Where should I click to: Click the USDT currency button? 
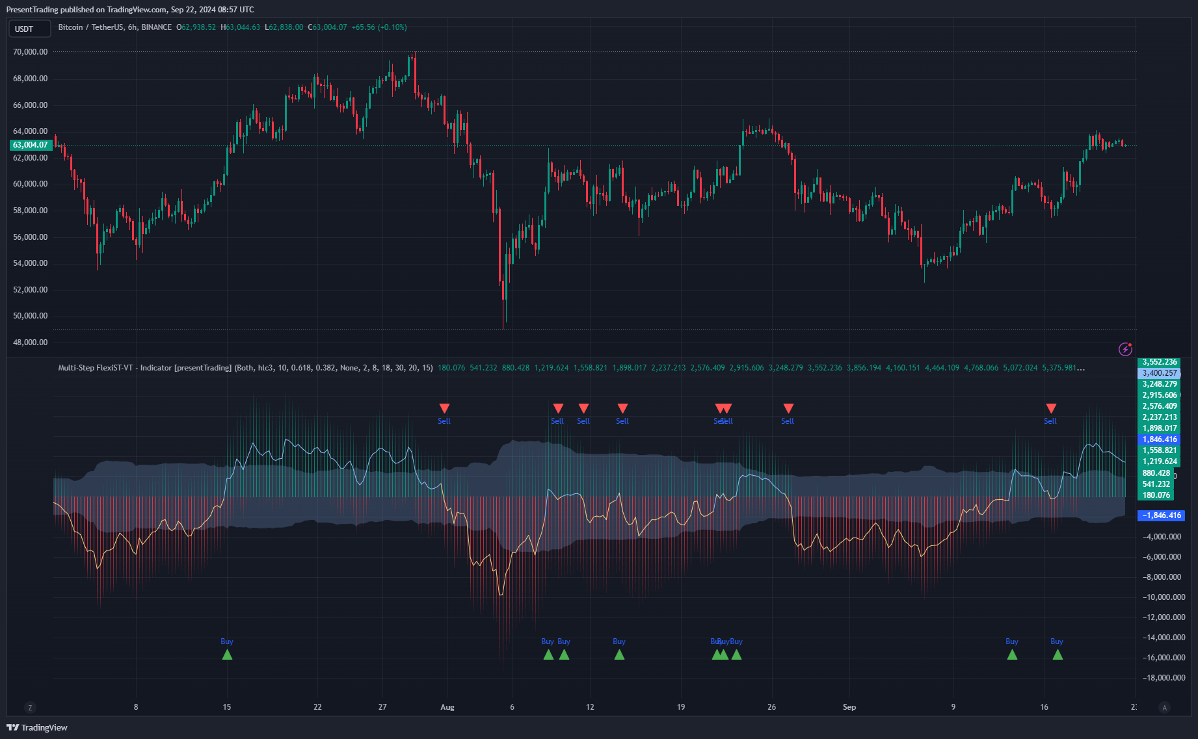click(x=29, y=29)
